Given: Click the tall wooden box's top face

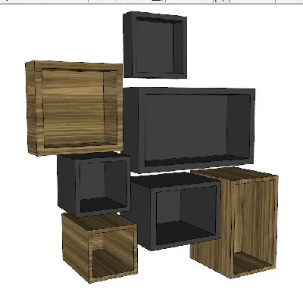Looking at the screenshot, I should (233, 174).
